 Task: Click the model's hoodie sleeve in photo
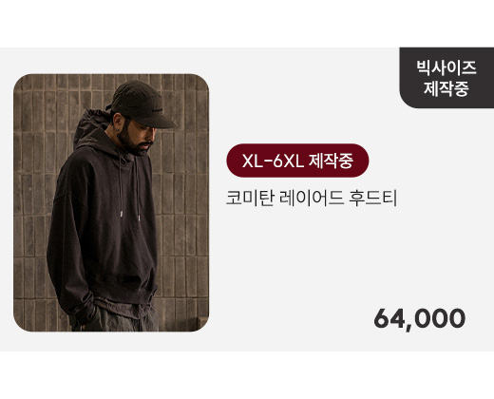[68, 240]
